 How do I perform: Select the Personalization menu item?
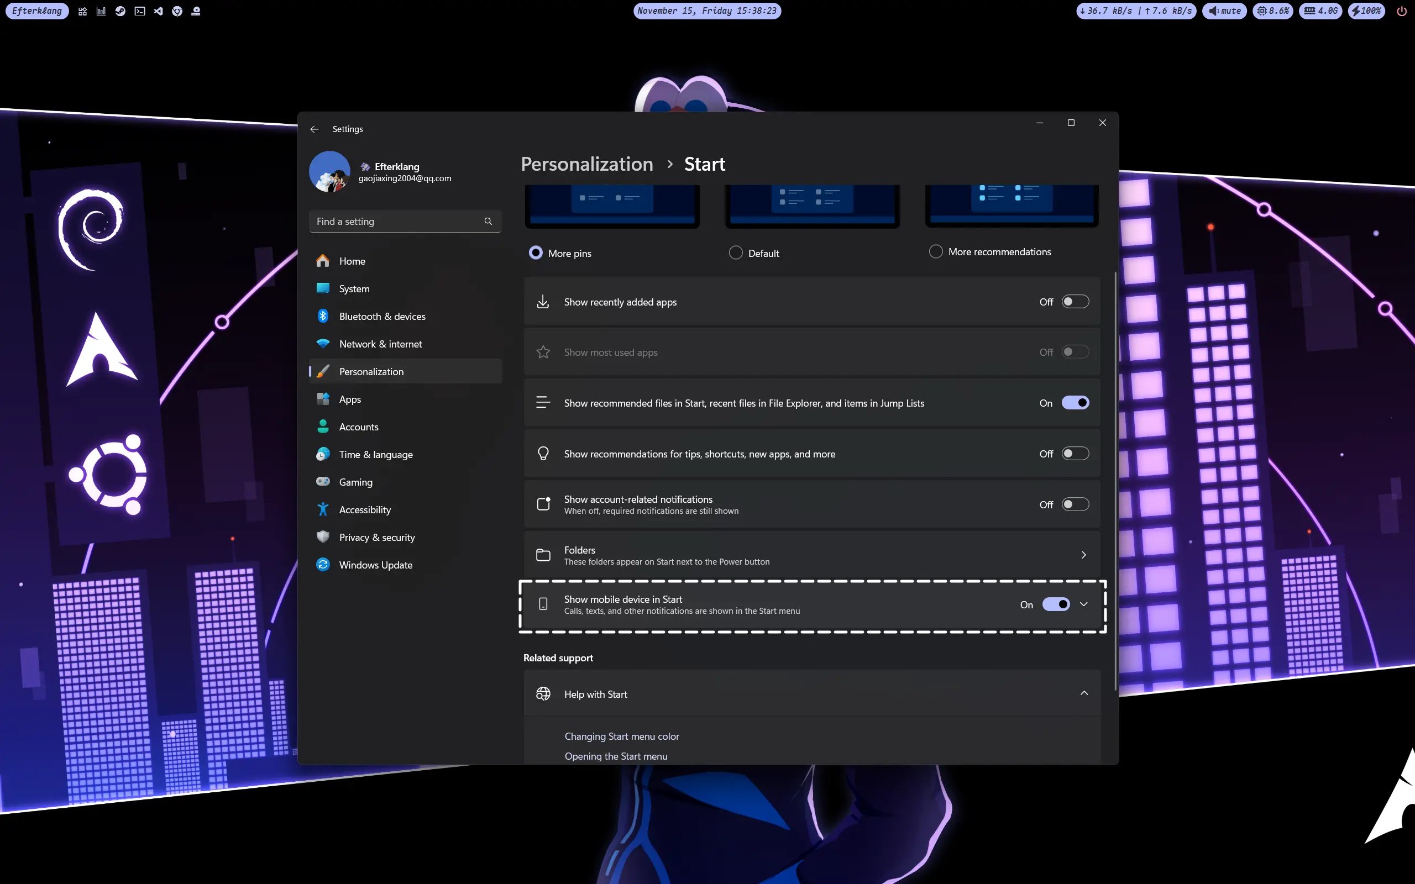[x=371, y=371]
